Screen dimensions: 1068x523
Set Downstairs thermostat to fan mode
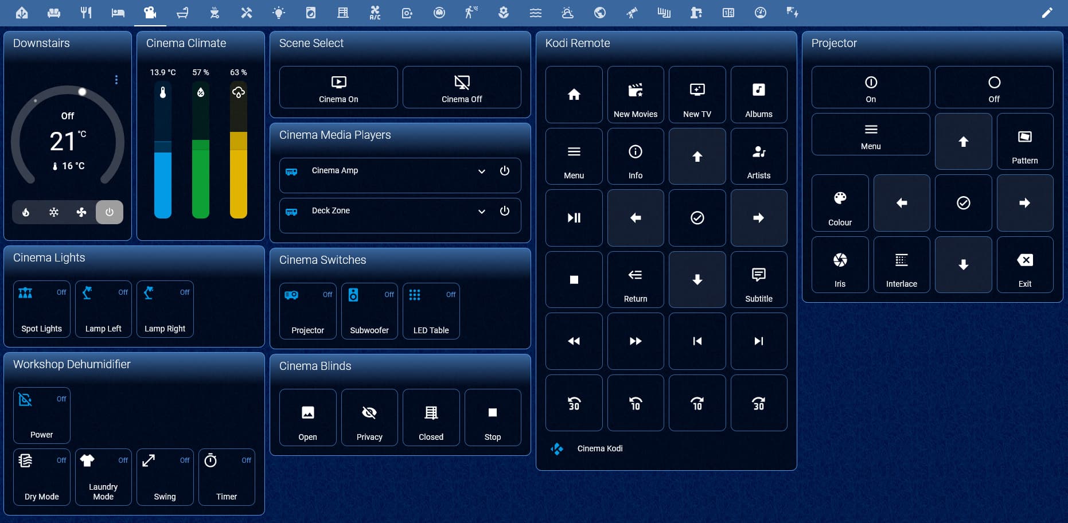point(81,212)
